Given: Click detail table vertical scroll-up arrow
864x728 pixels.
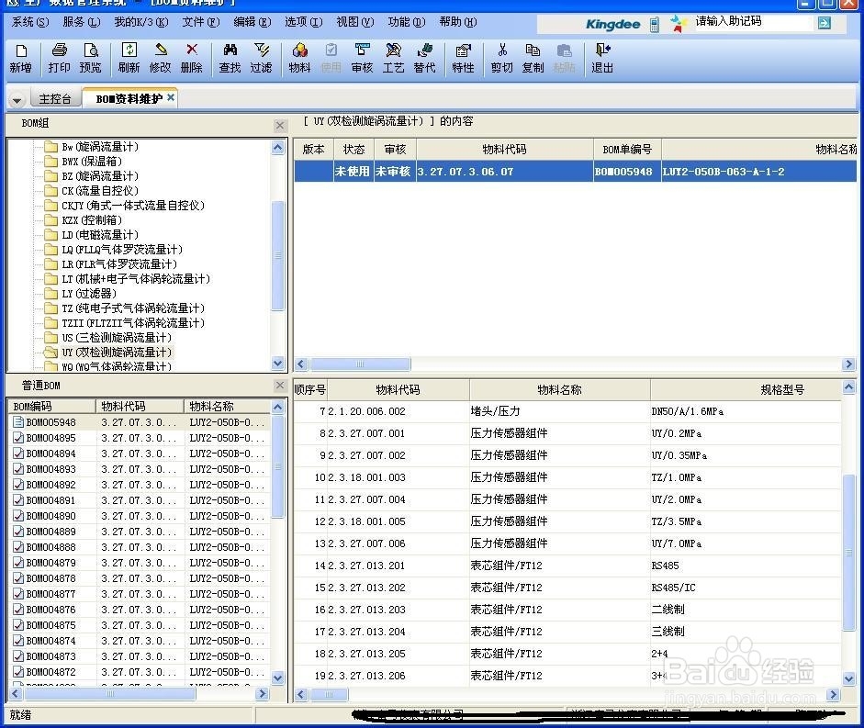Looking at the screenshot, I should pyautogui.click(x=849, y=386).
